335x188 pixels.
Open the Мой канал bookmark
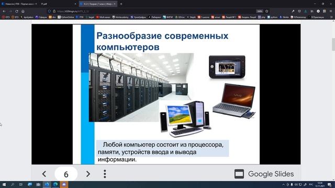[103, 17]
